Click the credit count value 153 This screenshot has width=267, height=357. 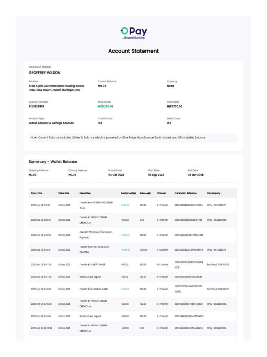tap(100, 123)
